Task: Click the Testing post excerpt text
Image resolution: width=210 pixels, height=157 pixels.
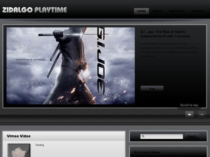Action: point(39,145)
